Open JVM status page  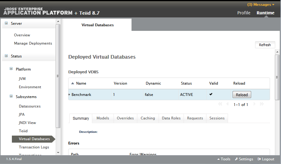pyautogui.click(x=22, y=79)
